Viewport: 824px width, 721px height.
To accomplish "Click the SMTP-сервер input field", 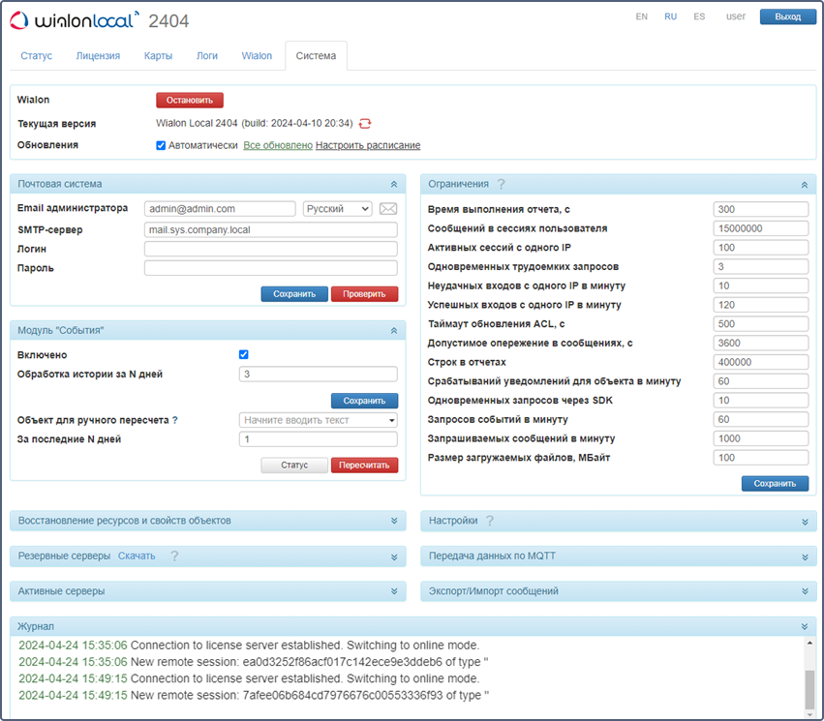I will (270, 229).
